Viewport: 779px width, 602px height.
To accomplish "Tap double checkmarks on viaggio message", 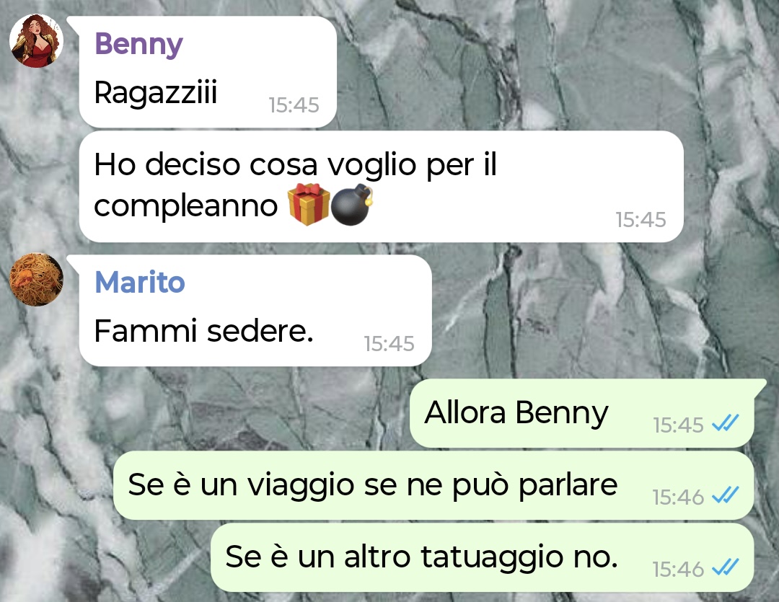I will [x=726, y=495].
